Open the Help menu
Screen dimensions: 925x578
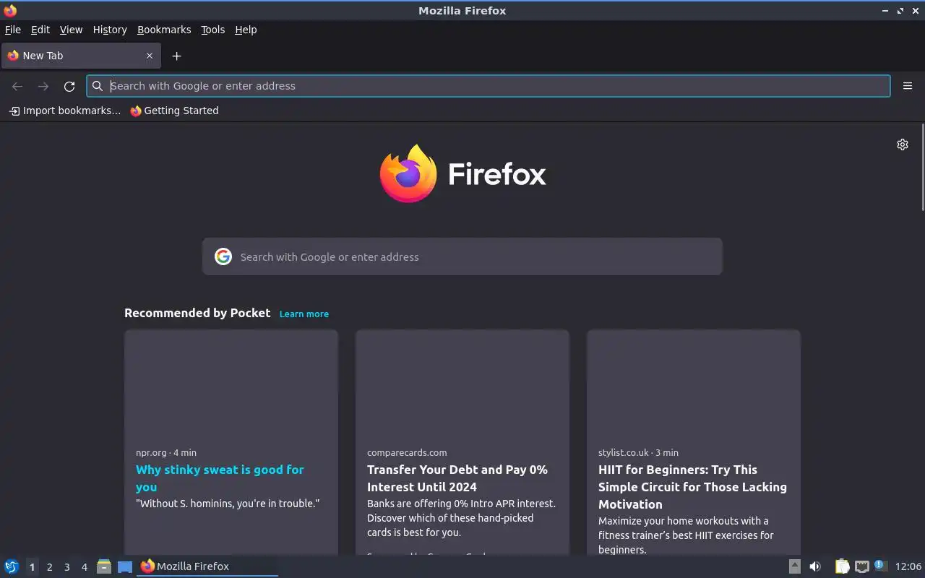[x=246, y=30]
